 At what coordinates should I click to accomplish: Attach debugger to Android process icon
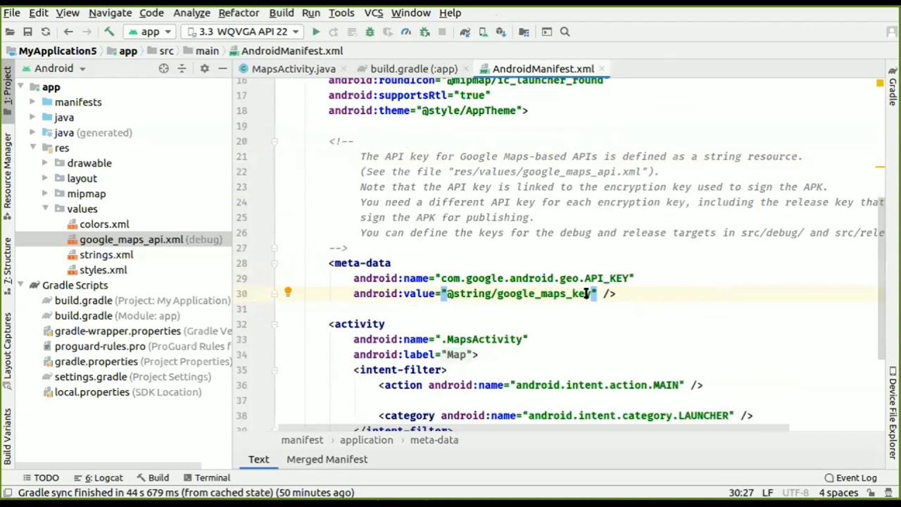[x=424, y=32]
